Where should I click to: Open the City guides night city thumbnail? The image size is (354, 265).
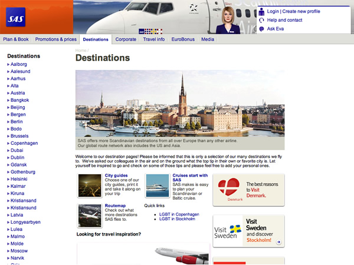pyautogui.click(x=90, y=185)
